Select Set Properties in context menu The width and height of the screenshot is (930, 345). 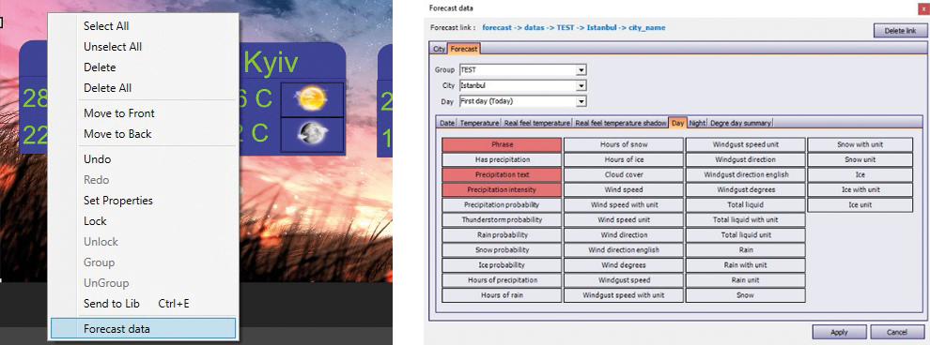[143, 201]
